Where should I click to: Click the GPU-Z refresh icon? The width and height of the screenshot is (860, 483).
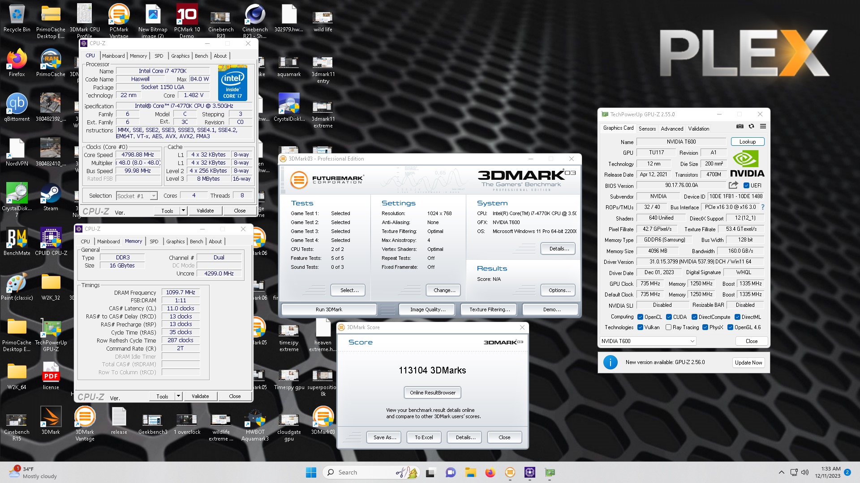[752, 127]
